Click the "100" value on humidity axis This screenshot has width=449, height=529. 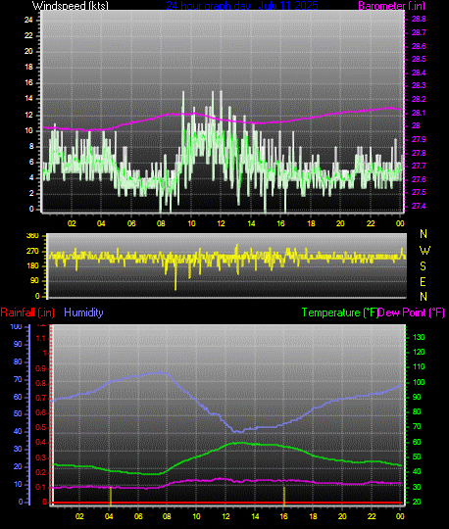coord(17,326)
